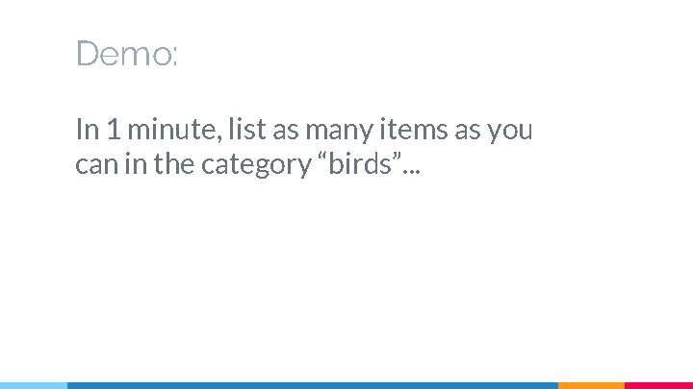Click the word "In" starting the sentence
The image size is (693, 389).
click(88, 130)
